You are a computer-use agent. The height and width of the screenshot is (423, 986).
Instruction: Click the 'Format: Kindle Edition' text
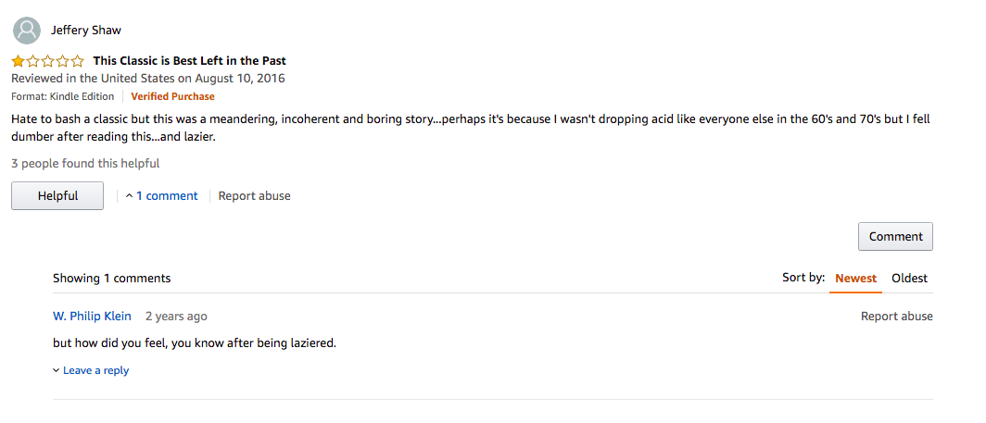click(63, 96)
